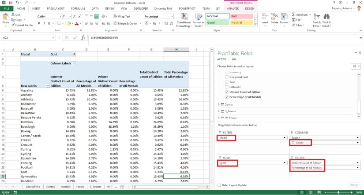
Task: Click the Clear button in Editing group
Action: [x=298, y=25]
